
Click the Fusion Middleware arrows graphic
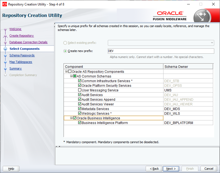coord(202,15)
